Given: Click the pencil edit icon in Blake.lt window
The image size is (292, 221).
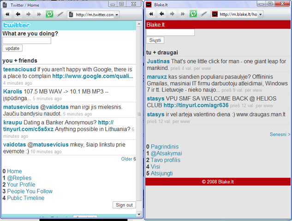Looking at the screenshot, I should click(x=204, y=14).
